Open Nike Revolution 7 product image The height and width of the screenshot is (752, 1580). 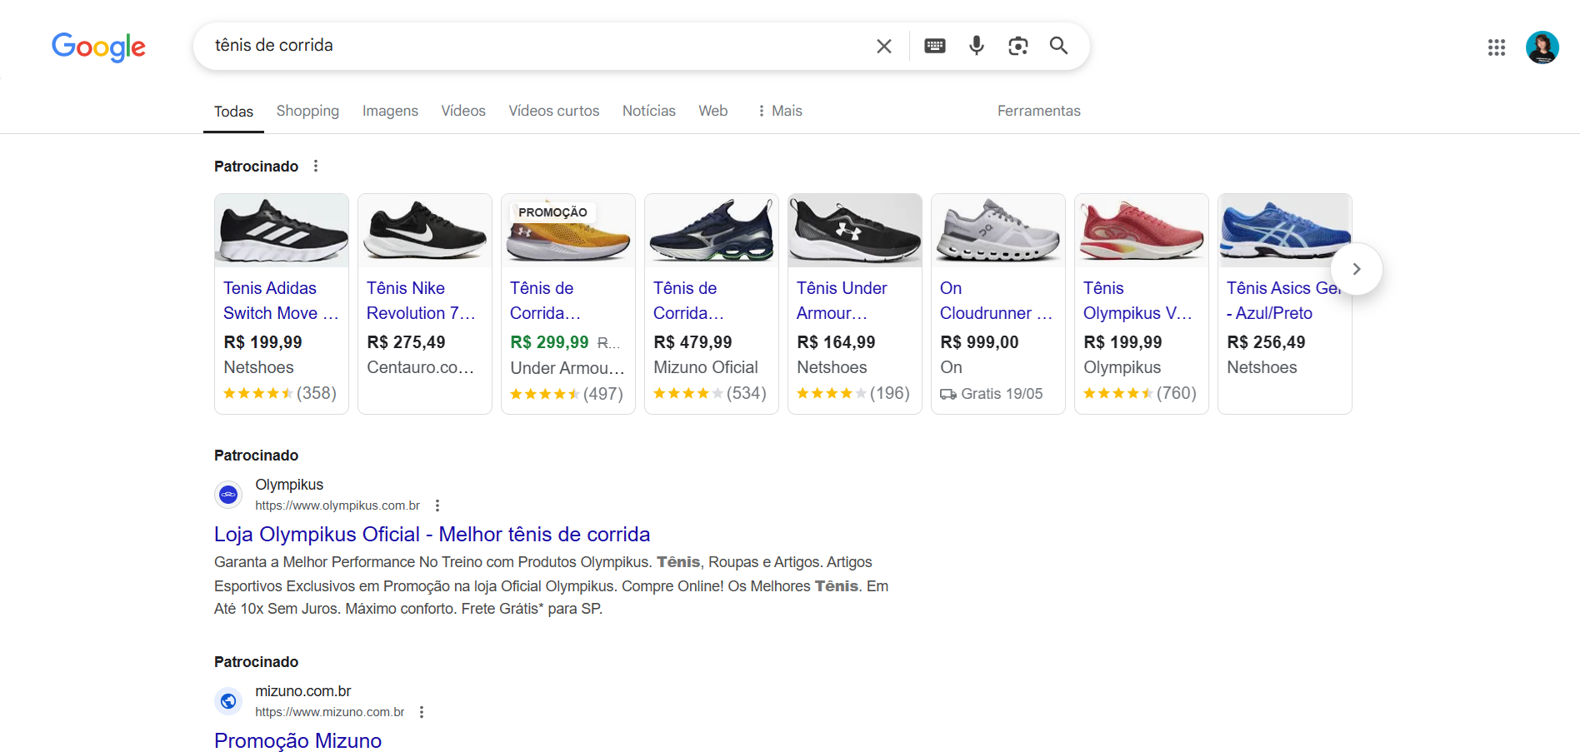click(425, 231)
